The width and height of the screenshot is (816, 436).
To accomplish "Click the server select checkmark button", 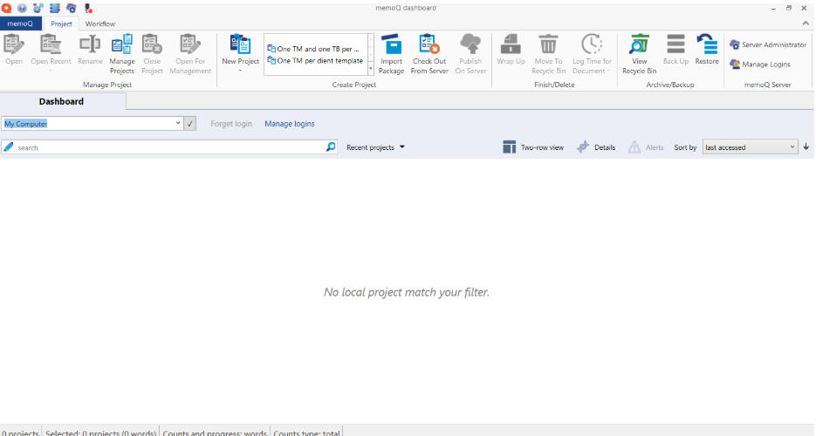I will pos(190,124).
